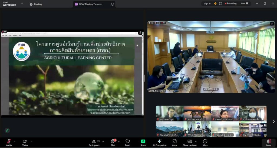Expand audio options arrow next to Audio
Viewport: 277px width, 148px height.
(x=15, y=141)
